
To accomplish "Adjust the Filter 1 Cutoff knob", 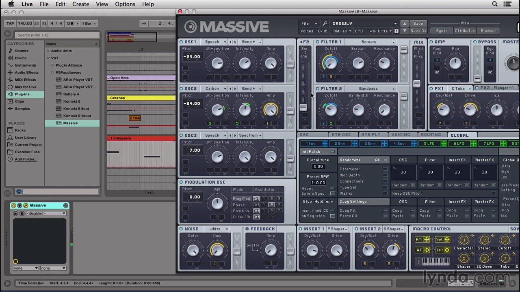I will pyautogui.click(x=331, y=63).
